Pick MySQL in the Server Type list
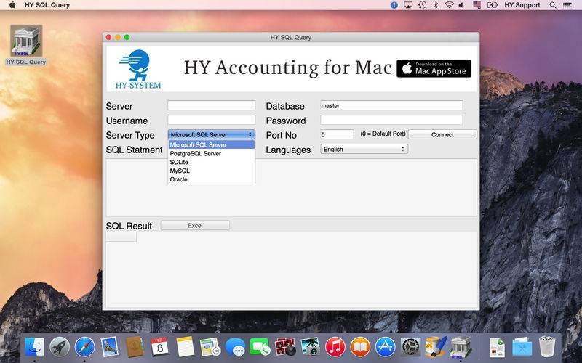This screenshot has height=363, width=582. (x=212, y=171)
